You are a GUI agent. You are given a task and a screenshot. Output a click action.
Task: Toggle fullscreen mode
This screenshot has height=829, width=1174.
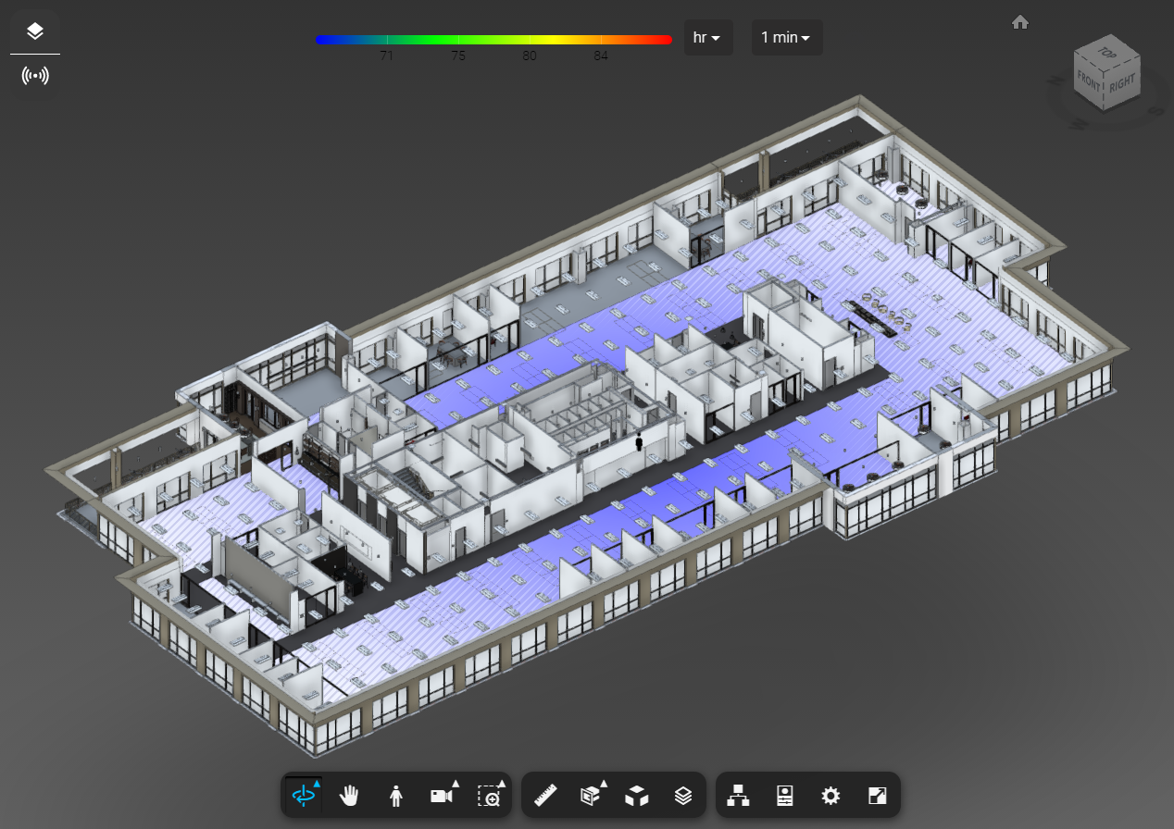875,795
